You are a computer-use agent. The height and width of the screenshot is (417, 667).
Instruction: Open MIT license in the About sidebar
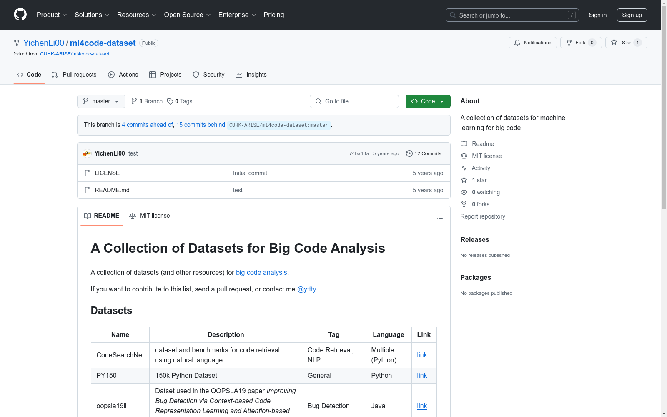pos(481,156)
